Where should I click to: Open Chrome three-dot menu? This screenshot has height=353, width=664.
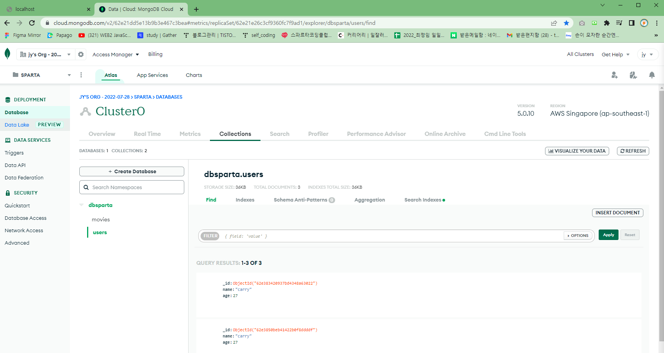pos(657,23)
